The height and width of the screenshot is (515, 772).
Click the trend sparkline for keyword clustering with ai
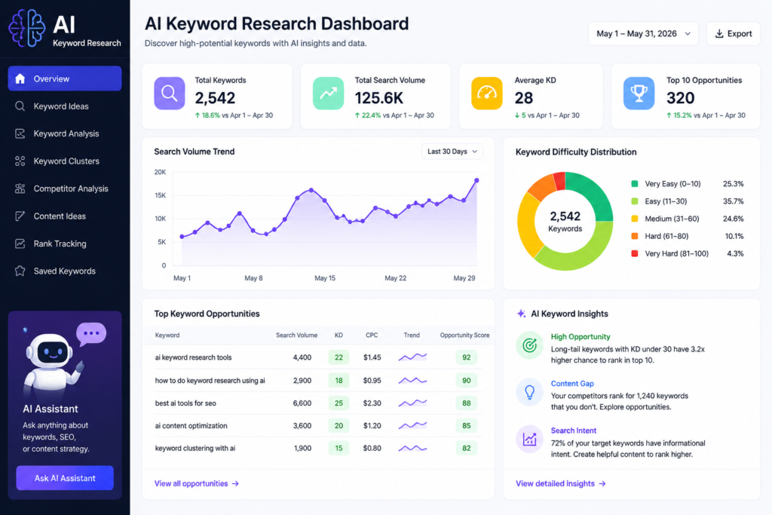tap(412, 448)
